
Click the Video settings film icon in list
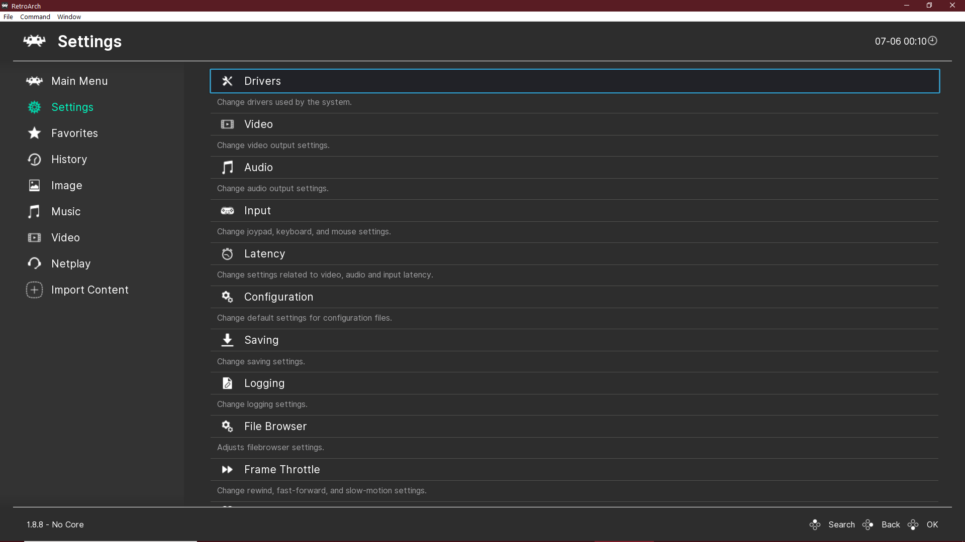pyautogui.click(x=227, y=124)
